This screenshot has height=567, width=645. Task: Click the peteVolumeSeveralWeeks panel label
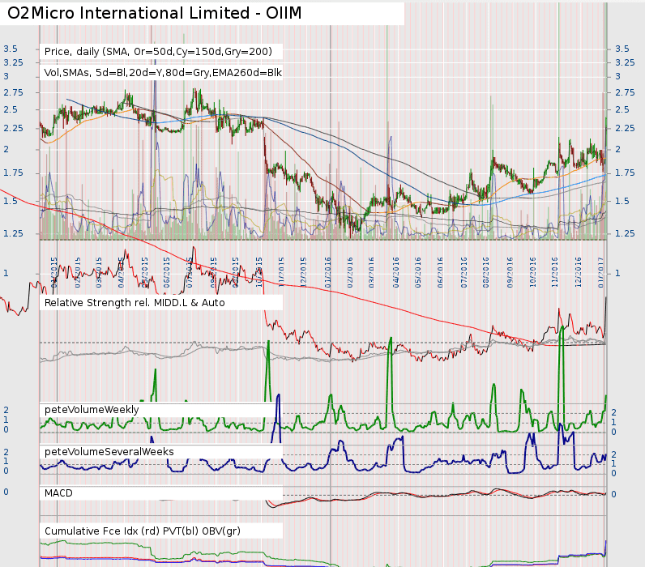(109, 452)
